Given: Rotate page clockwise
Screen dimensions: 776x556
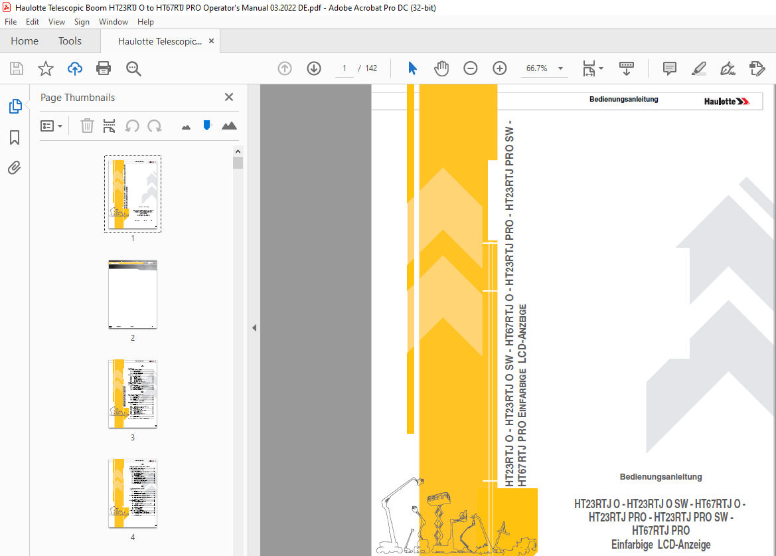Looking at the screenshot, I should point(155,126).
